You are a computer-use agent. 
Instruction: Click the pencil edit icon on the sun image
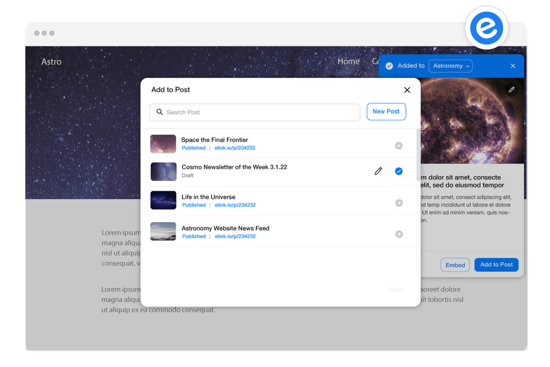(x=511, y=89)
